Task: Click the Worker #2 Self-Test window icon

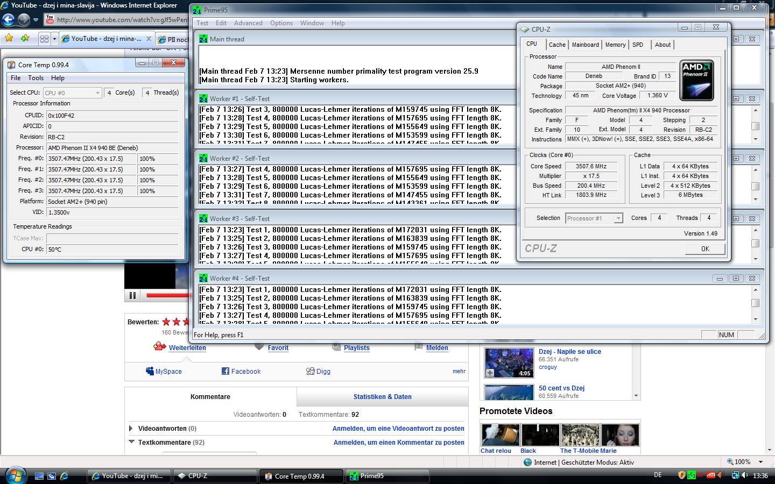Action: click(x=203, y=158)
